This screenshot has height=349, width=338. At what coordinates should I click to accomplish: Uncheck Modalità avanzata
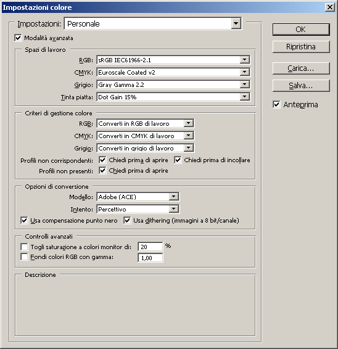click(x=18, y=38)
